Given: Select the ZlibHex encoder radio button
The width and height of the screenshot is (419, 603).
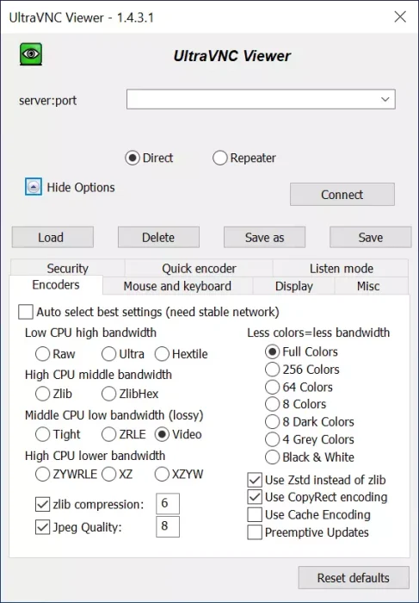Looking at the screenshot, I should click(108, 394).
